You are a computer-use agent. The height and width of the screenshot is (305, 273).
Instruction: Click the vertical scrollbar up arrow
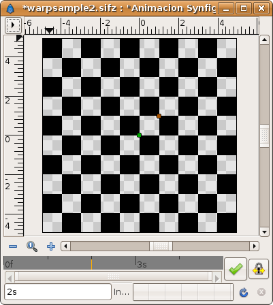[x=264, y=40]
